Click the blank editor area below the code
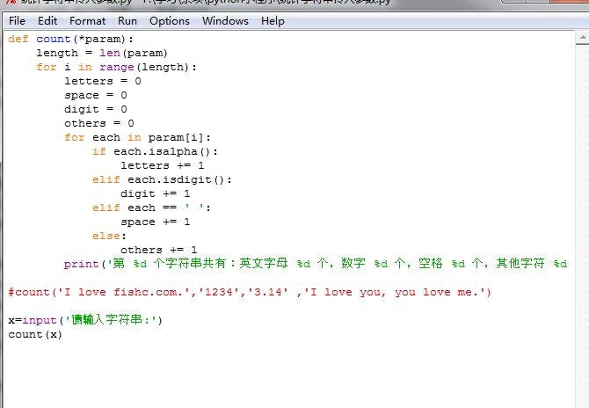The image size is (589, 408). tap(290, 374)
